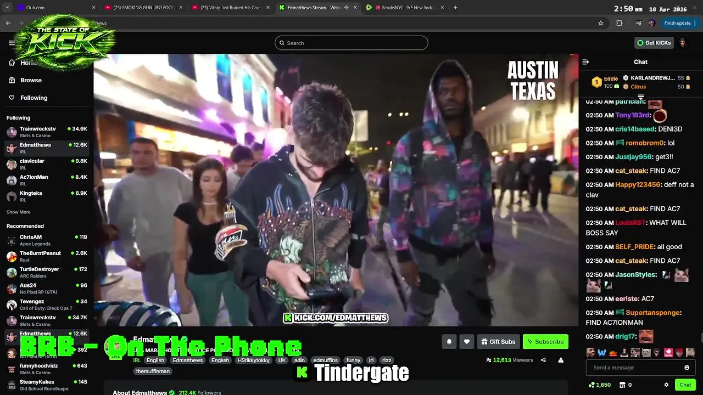Open funnyhoodvidz recommended channel
Viewport: 703px width, 395px height.
pos(47,369)
